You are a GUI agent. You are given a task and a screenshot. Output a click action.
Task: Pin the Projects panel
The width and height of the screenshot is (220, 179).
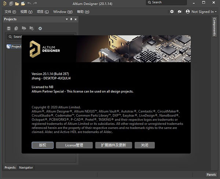tap(71, 19)
